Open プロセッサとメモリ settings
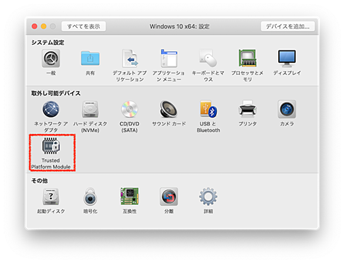344x263 pixels. tap(248, 58)
